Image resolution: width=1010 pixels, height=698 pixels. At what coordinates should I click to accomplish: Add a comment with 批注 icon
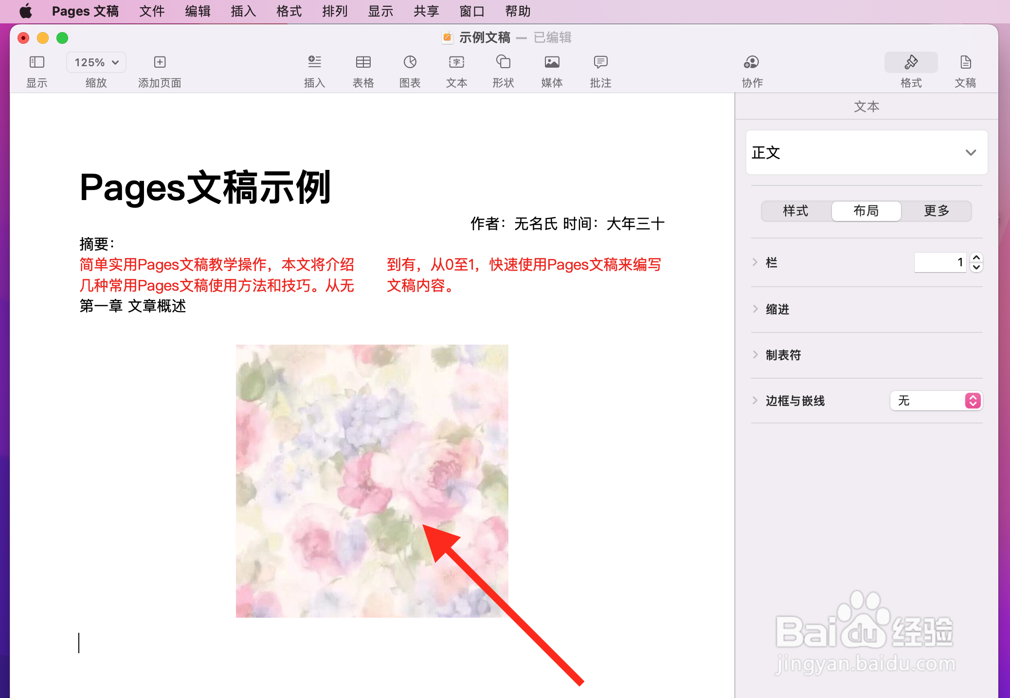[x=600, y=62]
